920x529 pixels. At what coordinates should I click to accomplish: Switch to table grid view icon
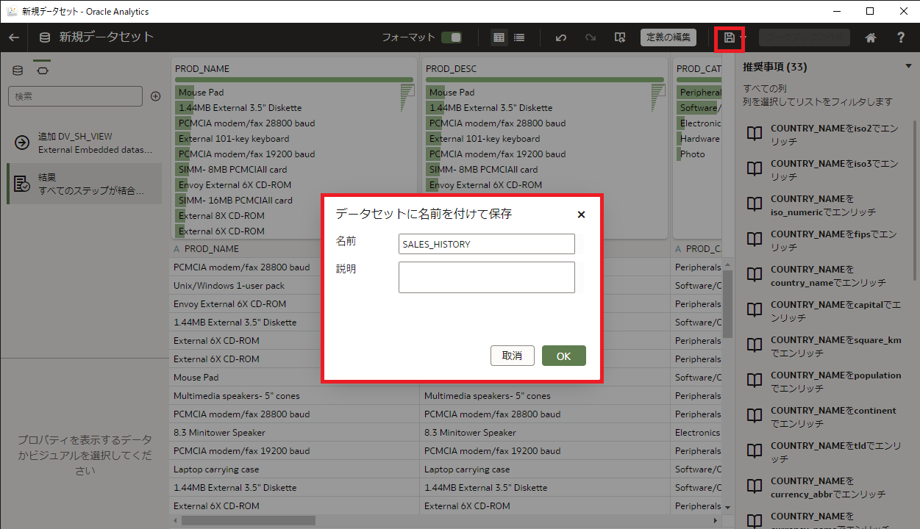pyautogui.click(x=499, y=37)
